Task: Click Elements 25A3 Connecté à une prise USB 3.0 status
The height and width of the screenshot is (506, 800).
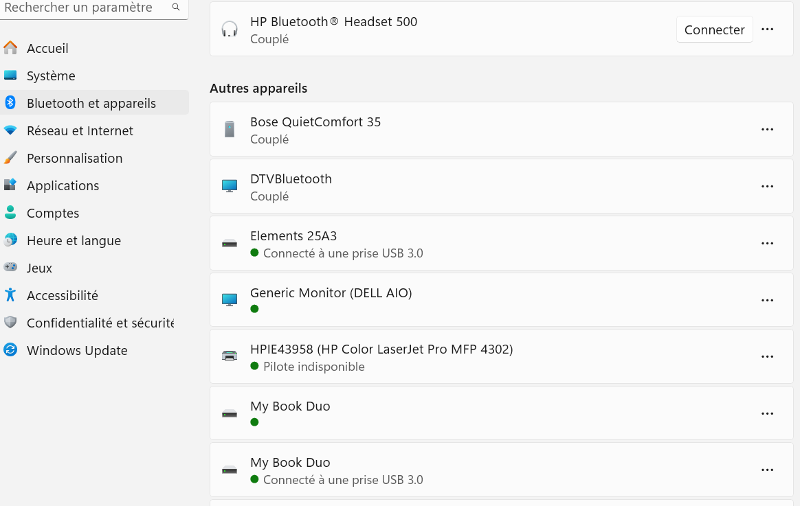Action: [343, 253]
